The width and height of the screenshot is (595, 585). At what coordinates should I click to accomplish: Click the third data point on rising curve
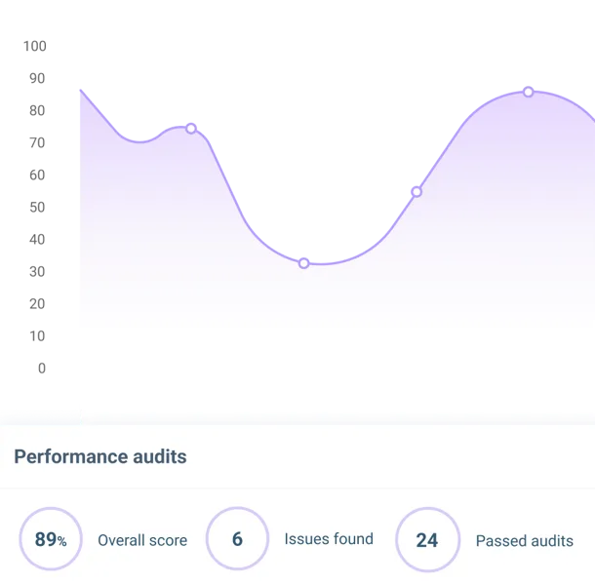coord(416,191)
